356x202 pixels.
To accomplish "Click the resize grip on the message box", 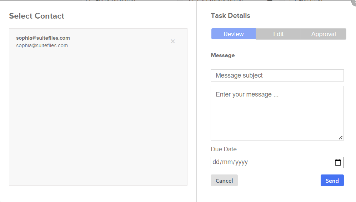I will click(x=341, y=138).
